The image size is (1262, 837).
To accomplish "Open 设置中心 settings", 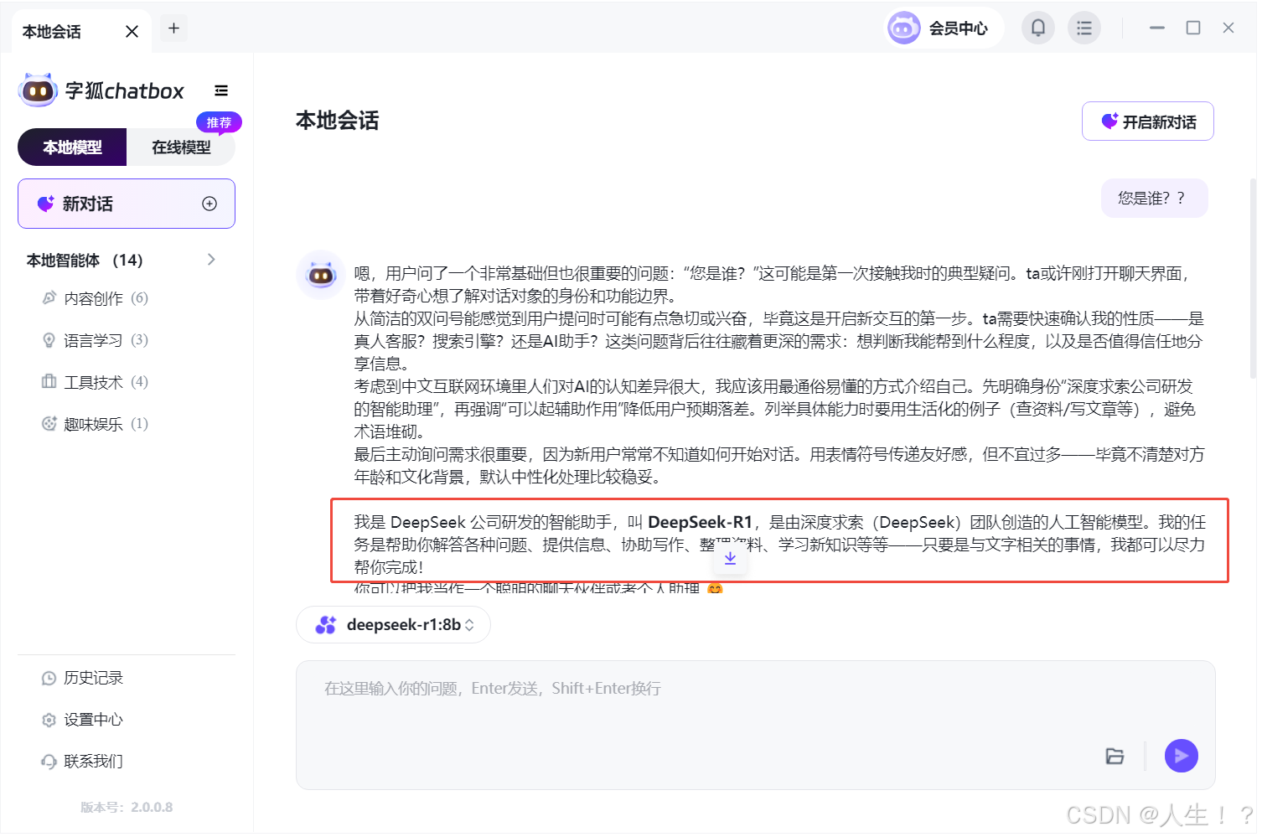I will click(x=82, y=720).
